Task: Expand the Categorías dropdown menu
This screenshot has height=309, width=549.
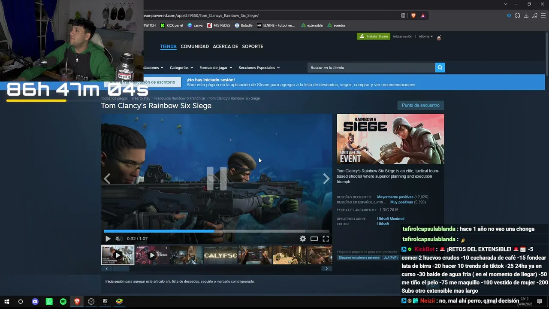Action: tap(181, 67)
